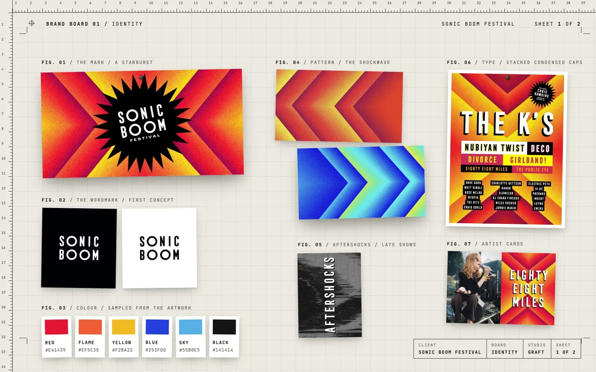Click the 'FIG. 07 / ARTIST CARDS' caption
Screen dimensions: 596x372
tap(485, 244)
